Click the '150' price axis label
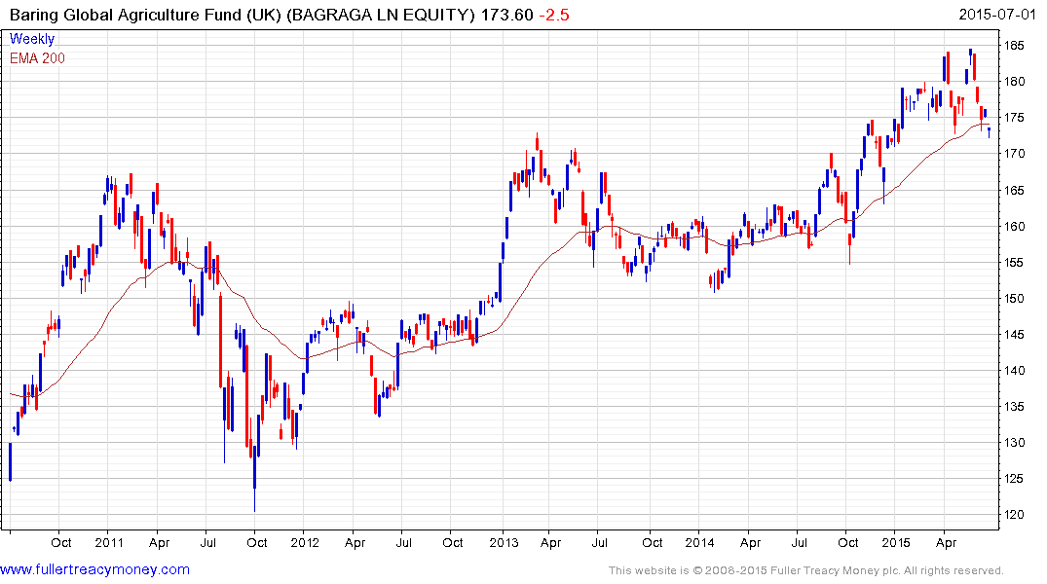Screen dimensions: 1047x584 (1015, 299)
